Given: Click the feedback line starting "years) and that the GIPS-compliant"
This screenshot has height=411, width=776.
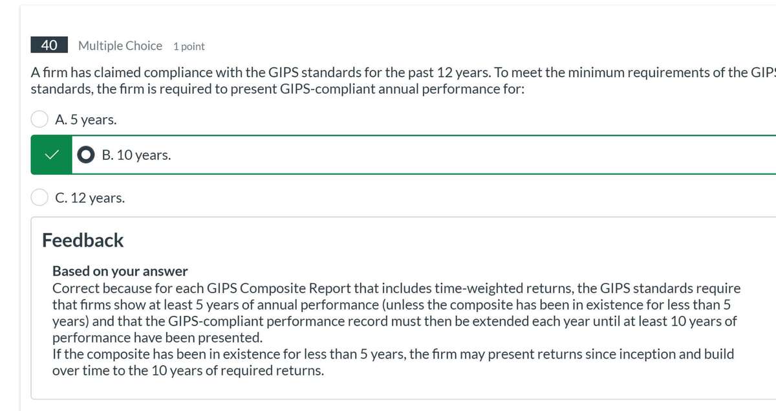Looking at the screenshot, I should tap(394, 321).
